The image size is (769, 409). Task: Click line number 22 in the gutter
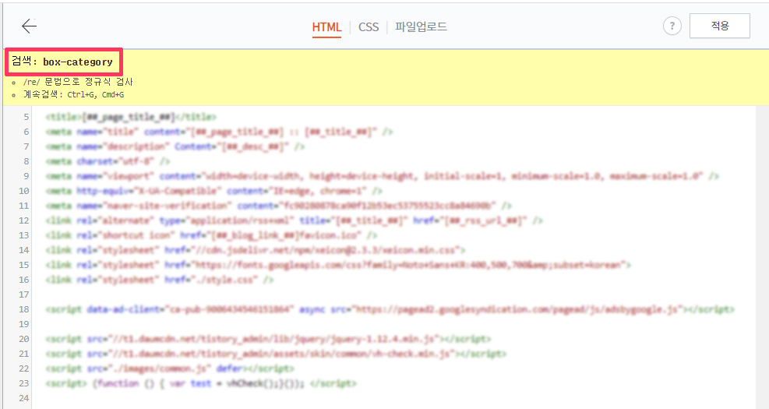[x=24, y=368]
